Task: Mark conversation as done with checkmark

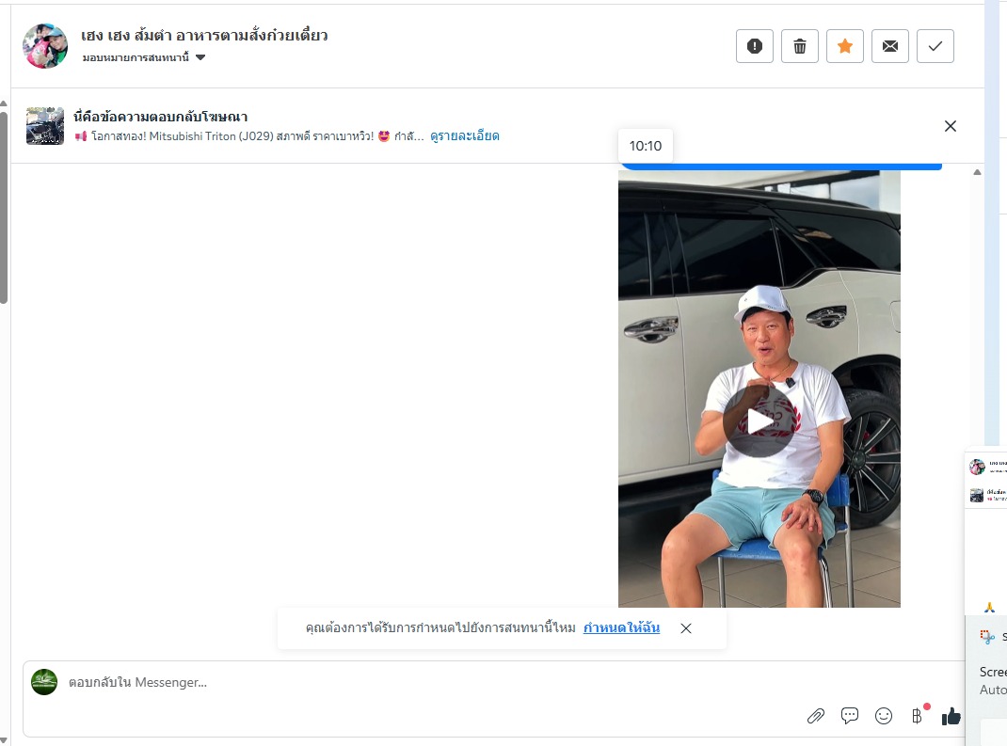Action: click(935, 46)
